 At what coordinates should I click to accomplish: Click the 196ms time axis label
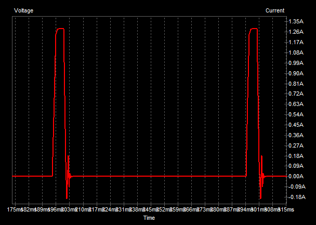(x=56, y=210)
